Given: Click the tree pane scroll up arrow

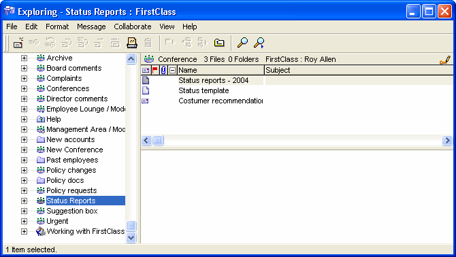Looking at the screenshot, I should click(131, 59).
